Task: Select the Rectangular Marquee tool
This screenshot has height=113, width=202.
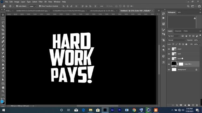Action: pos(3,19)
